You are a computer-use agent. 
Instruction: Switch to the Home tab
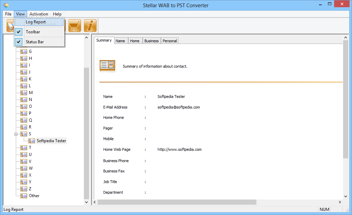tap(135, 41)
